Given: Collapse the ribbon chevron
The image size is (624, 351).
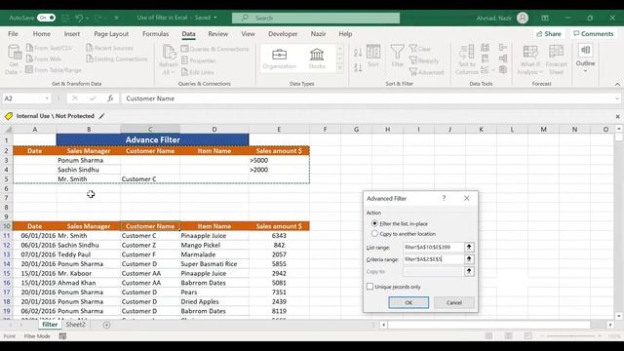Looking at the screenshot, I should (x=617, y=84).
